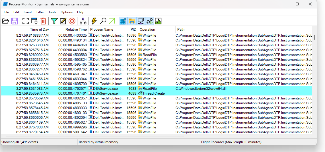Click relative time 00:00:00.4493134
The width and height of the screenshot is (325, 152).
pyautogui.click(x=73, y=40)
